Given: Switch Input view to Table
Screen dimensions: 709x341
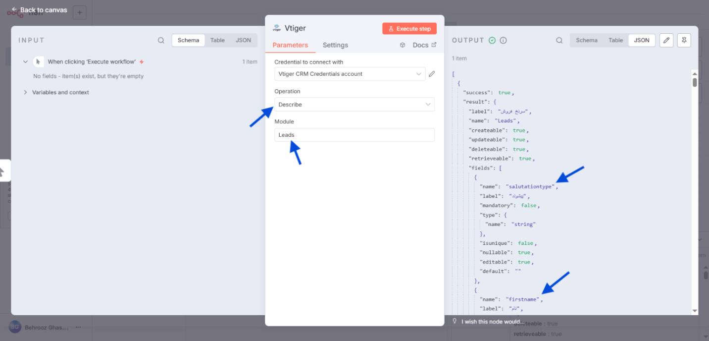Looking at the screenshot, I should click(x=217, y=40).
